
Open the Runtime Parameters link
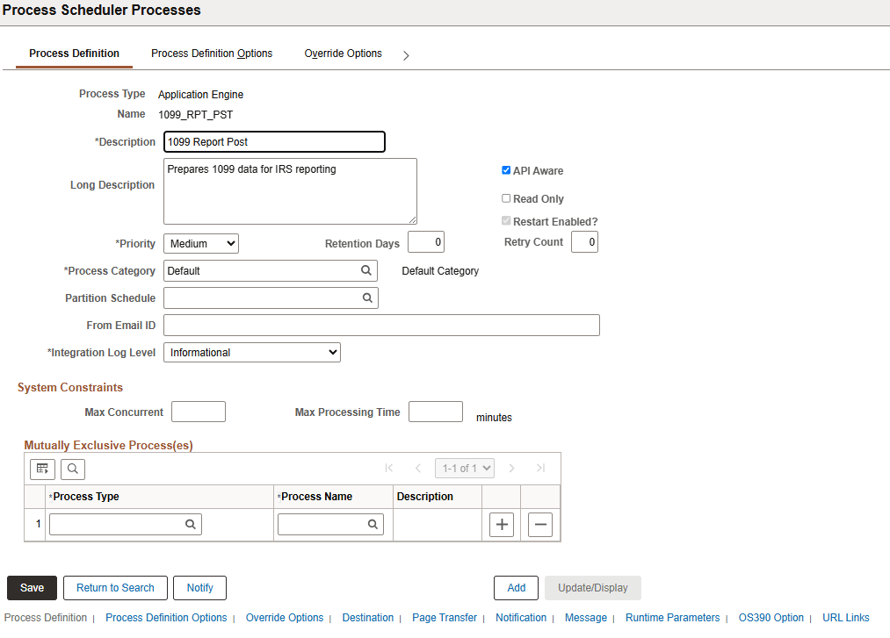[x=672, y=617]
